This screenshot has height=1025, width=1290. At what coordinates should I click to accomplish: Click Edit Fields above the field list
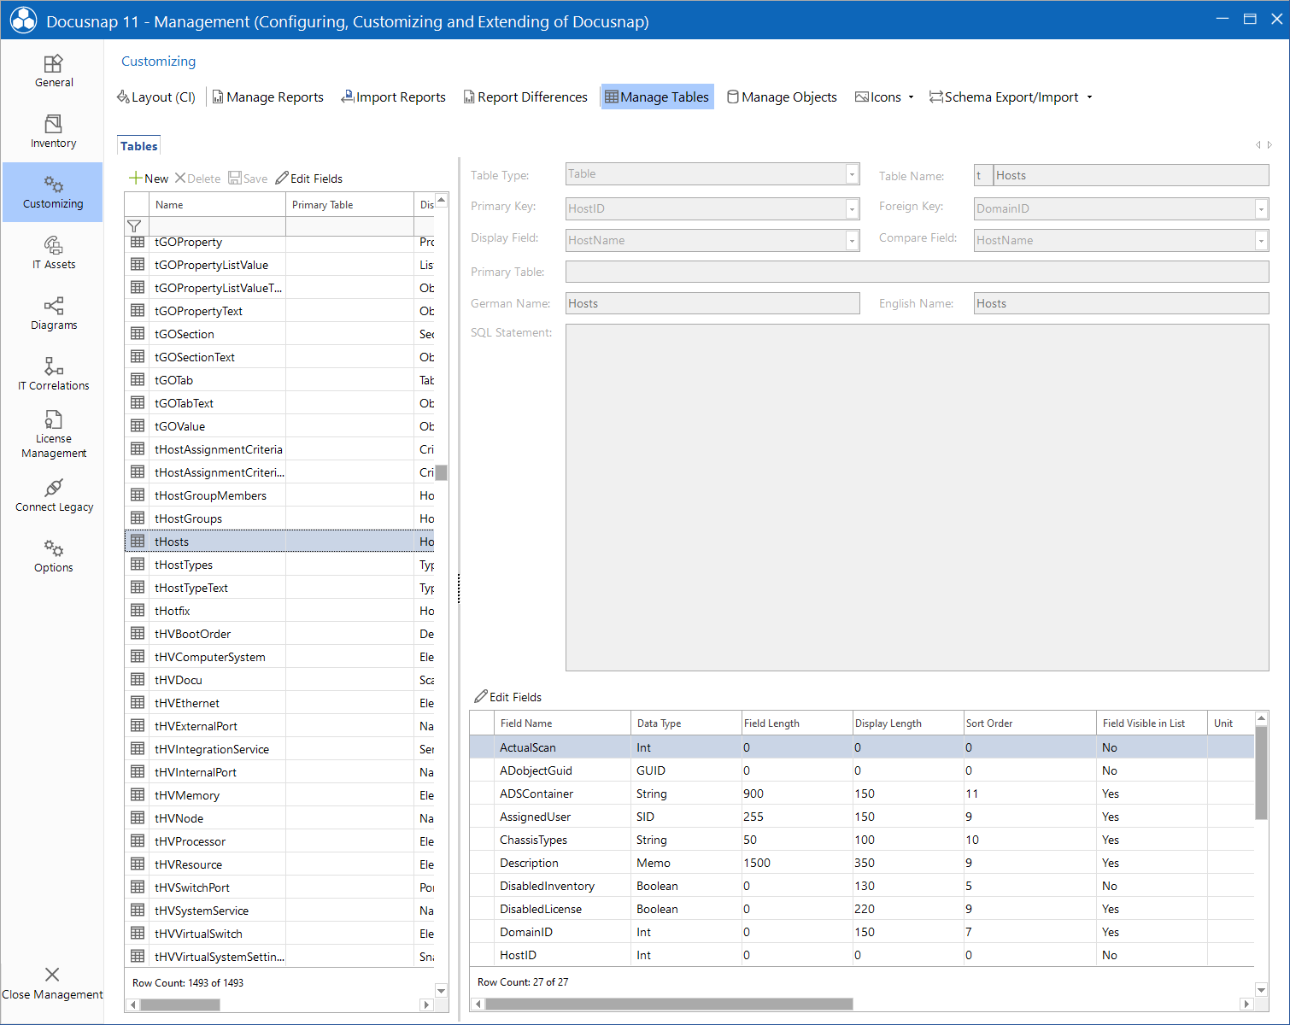(507, 696)
